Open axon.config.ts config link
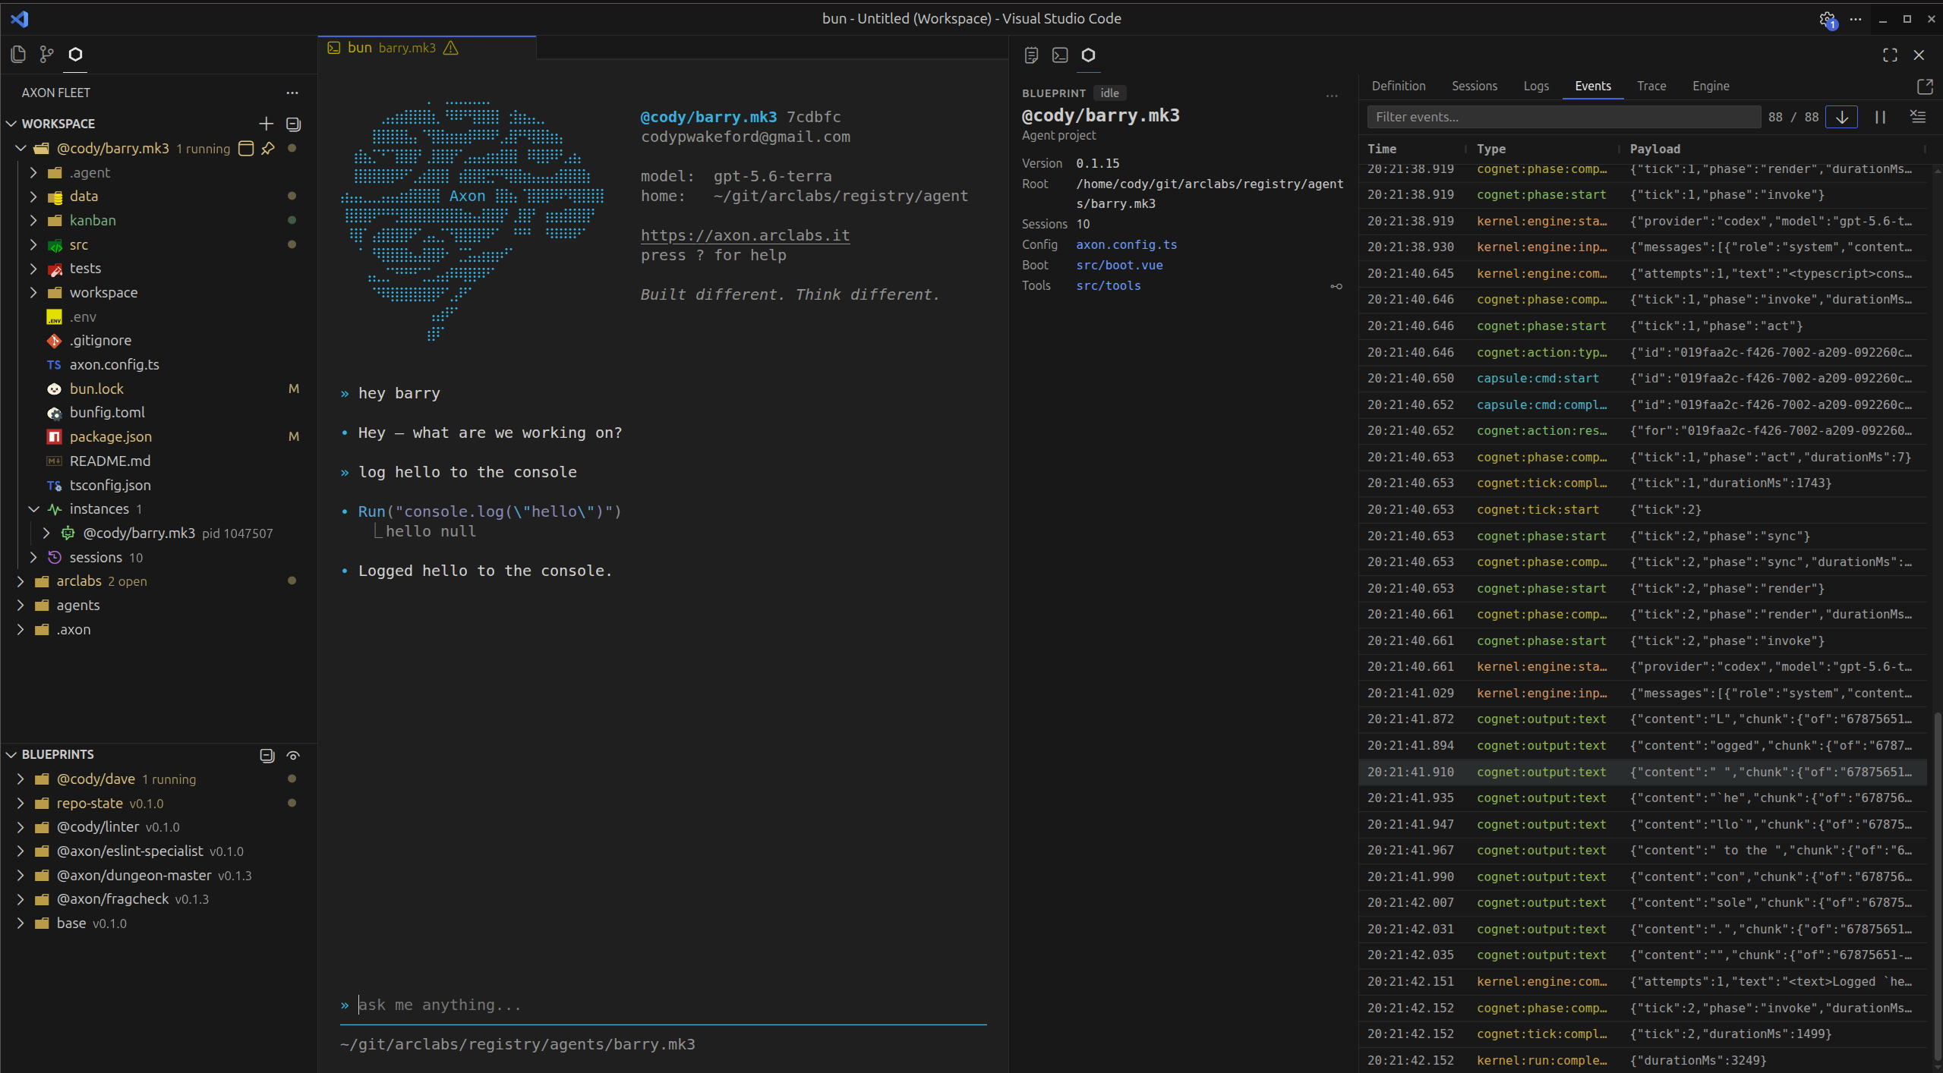The height and width of the screenshot is (1073, 1943). coord(1126,244)
